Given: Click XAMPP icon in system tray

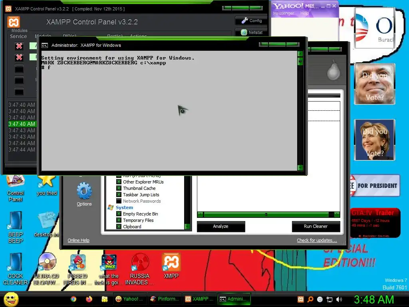Looking at the screenshot, I should point(301,299).
